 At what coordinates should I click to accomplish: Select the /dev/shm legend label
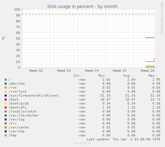point(17,84)
